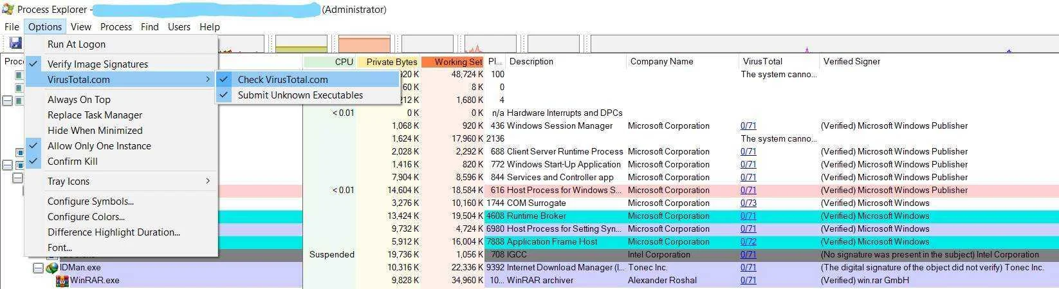Sort by Working Set column
Viewport: 1059px width, 289px height.
tap(453, 62)
